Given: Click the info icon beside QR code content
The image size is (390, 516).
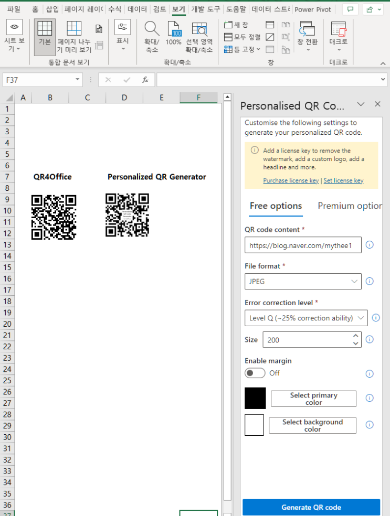Looking at the screenshot, I should tap(370, 245).
